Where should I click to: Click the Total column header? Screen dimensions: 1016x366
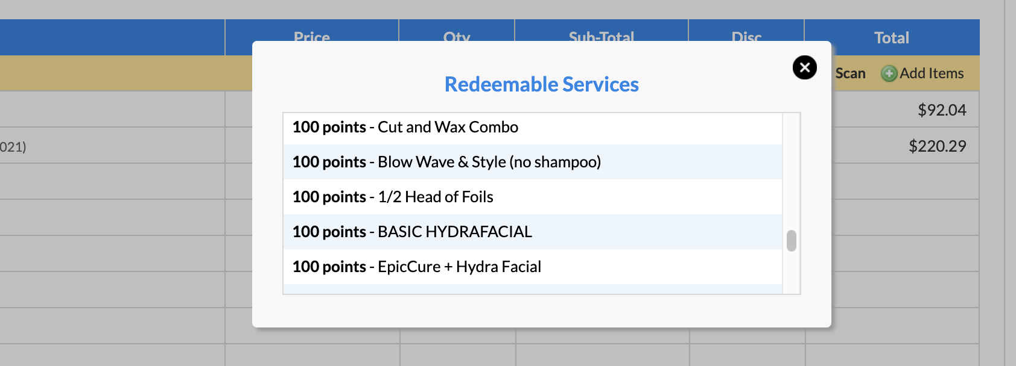[892, 37]
